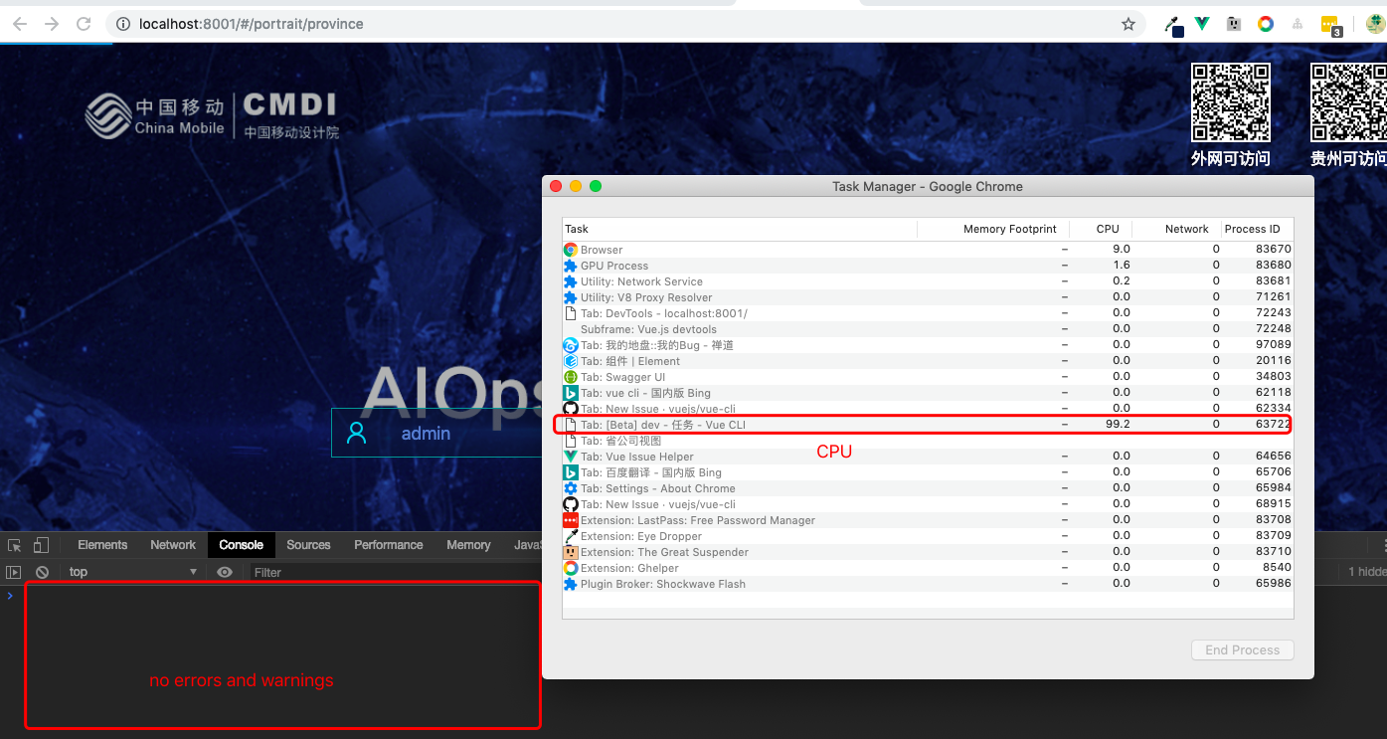Select Extension: LastPass: Free Password Manager row
The image size is (1387, 739).
(928, 520)
